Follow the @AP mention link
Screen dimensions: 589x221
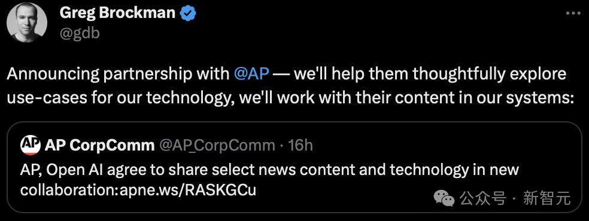(251, 74)
